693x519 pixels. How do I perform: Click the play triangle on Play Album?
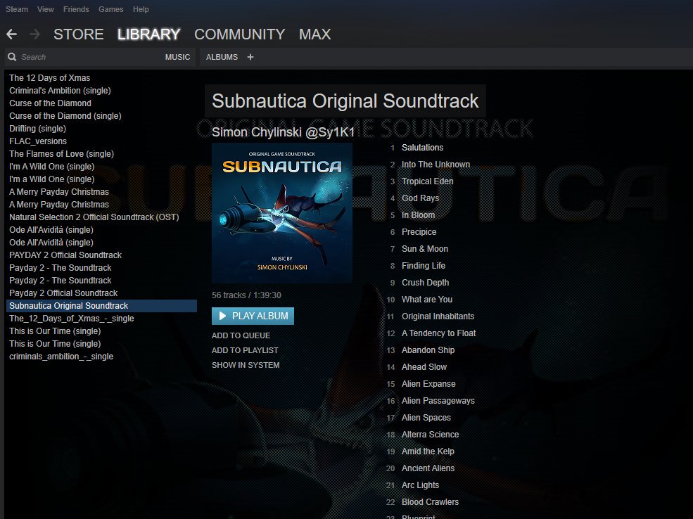pos(223,316)
